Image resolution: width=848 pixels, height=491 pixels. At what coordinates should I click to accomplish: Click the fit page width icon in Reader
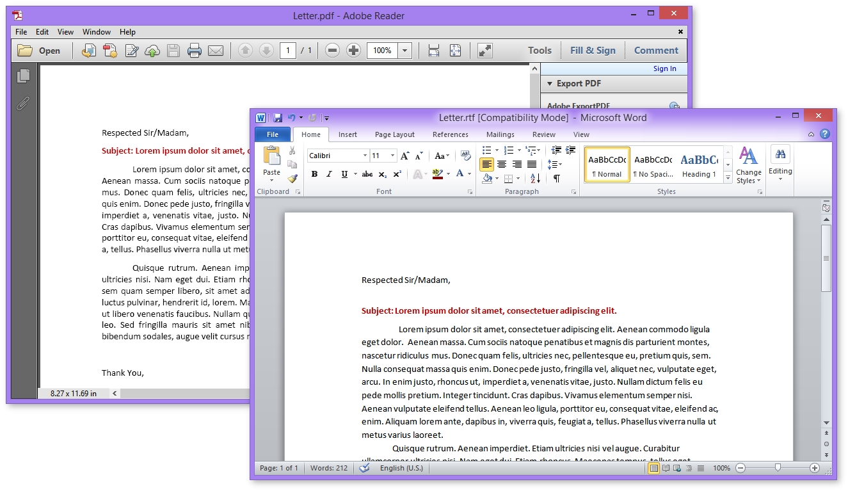coord(434,51)
